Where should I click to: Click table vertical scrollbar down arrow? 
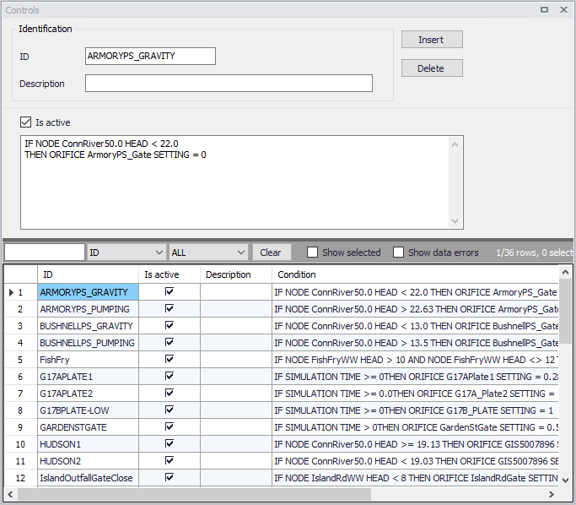pos(565,481)
